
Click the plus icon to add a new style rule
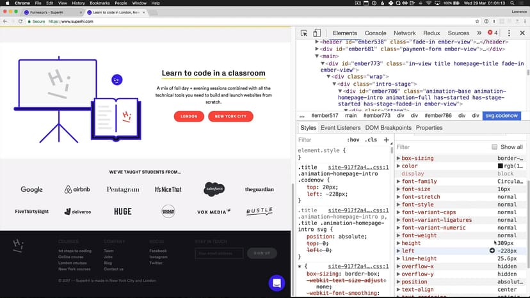[386, 139]
